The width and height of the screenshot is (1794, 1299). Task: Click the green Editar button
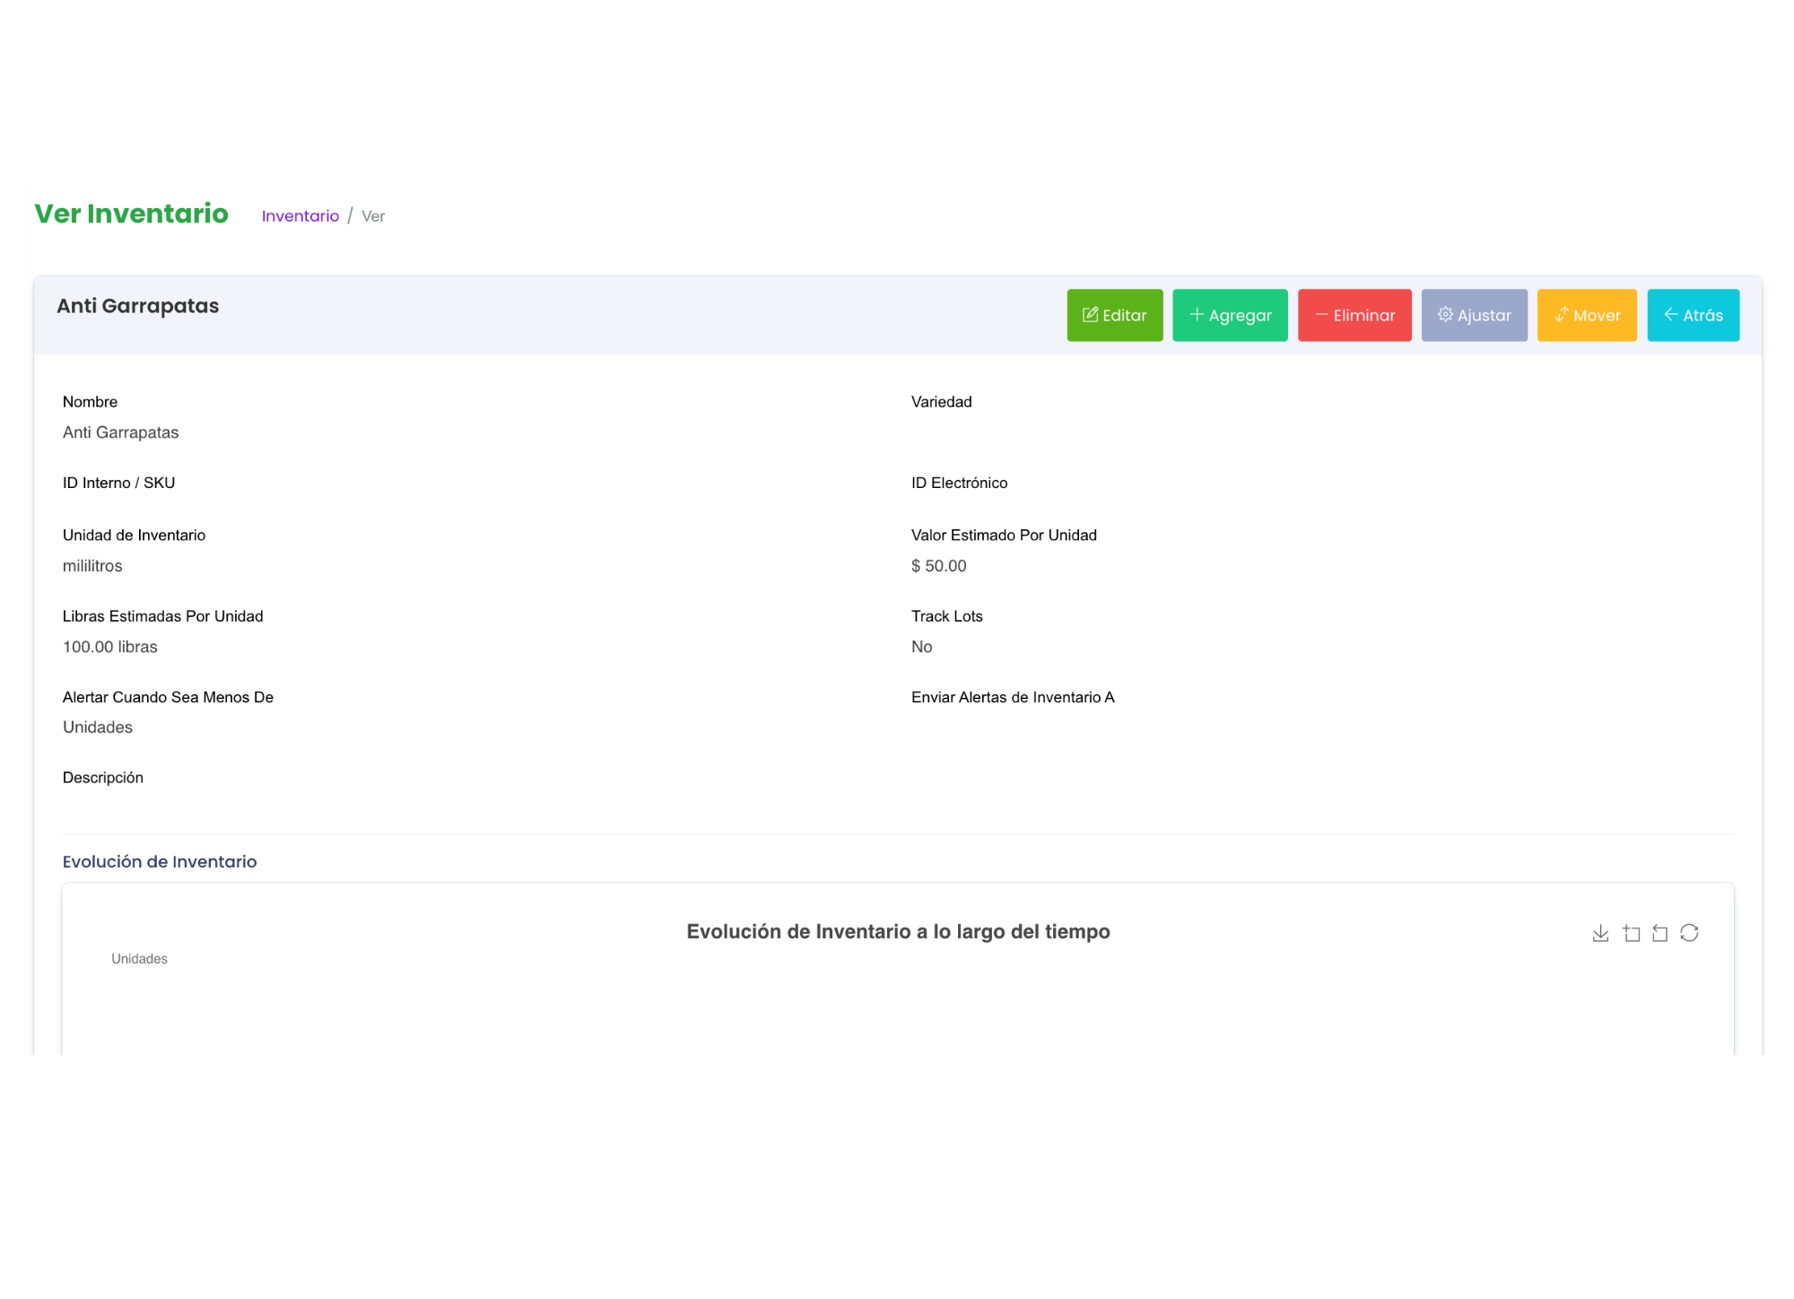[x=1114, y=315]
